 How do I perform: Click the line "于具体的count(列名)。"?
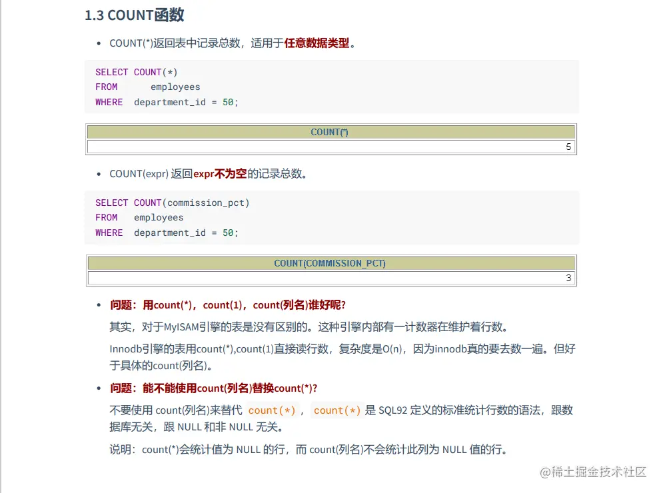pos(161,366)
